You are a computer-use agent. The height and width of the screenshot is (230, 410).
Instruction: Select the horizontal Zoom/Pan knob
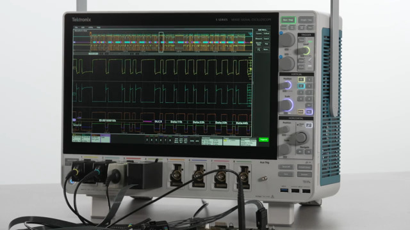pos(300,138)
